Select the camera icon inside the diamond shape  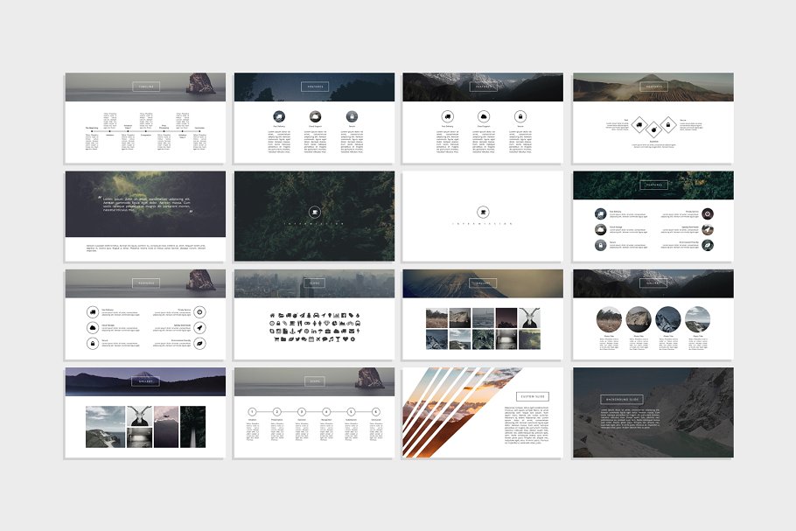point(653,129)
